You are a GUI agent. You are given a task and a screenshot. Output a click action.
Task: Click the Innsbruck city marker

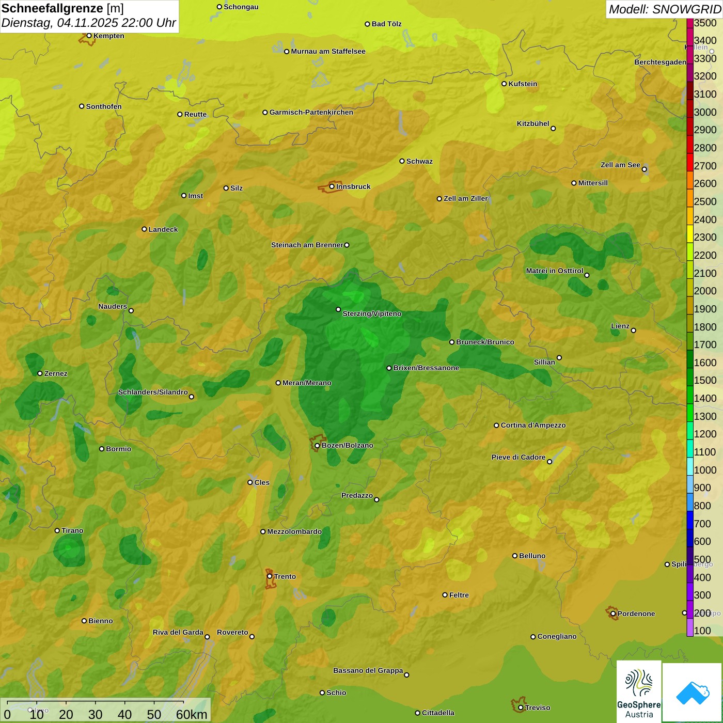point(332,186)
